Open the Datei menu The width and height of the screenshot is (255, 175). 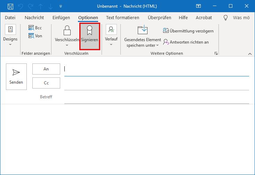click(x=10, y=17)
